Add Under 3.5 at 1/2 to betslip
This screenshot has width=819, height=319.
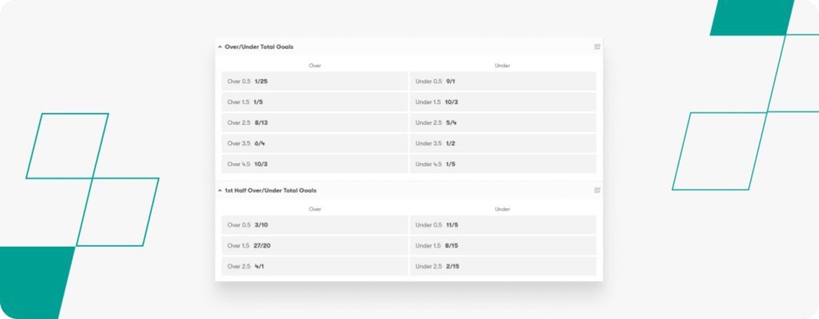click(503, 143)
